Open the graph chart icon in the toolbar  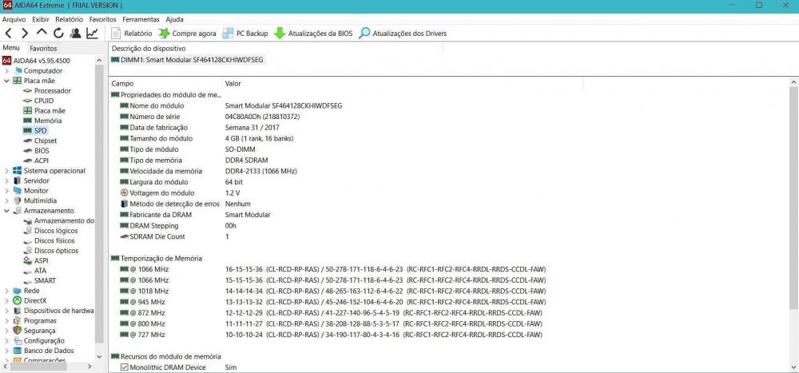pos(92,33)
